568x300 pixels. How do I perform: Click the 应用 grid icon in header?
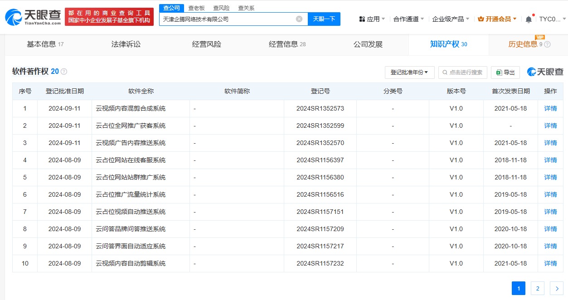[362, 19]
